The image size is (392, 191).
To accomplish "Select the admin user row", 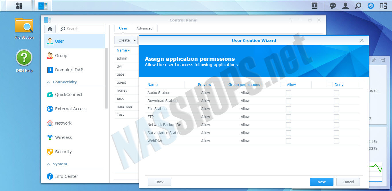I will pyautogui.click(x=127, y=58).
